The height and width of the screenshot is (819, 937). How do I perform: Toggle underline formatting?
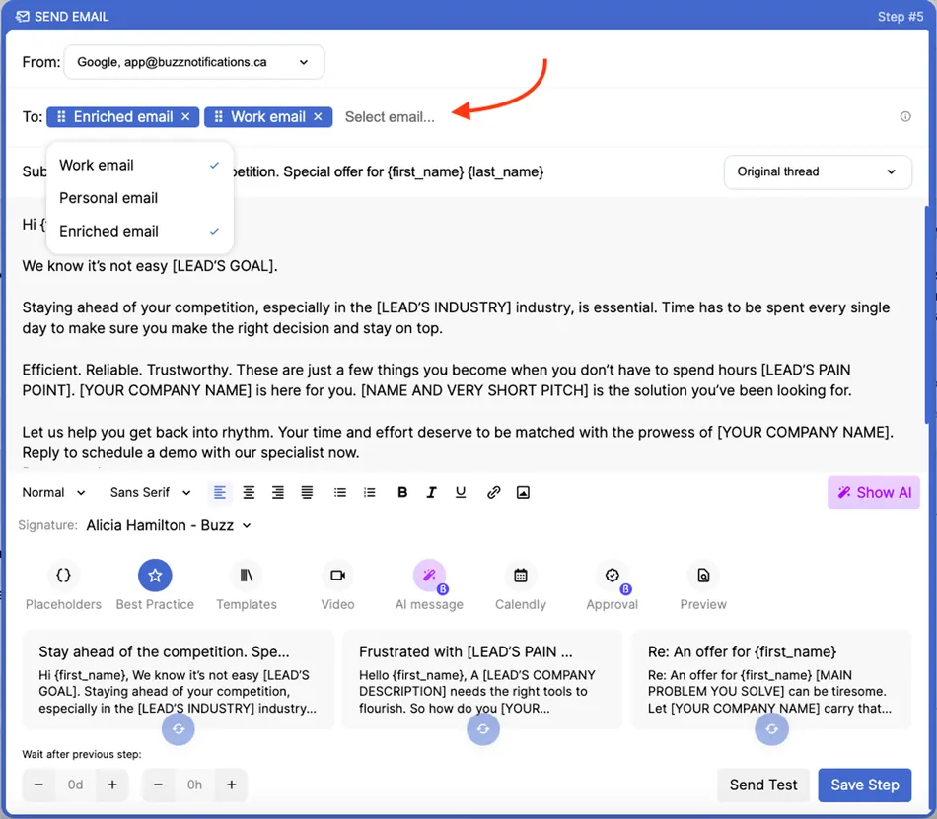pyautogui.click(x=461, y=492)
